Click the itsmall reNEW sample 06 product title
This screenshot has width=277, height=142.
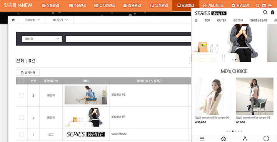click(x=212, y=117)
